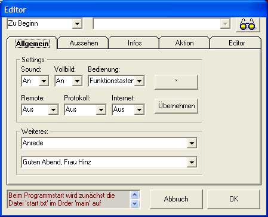This screenshot has height=217, width=268.
Task: Click the Übernehmen button
Action: coord(176,106)
